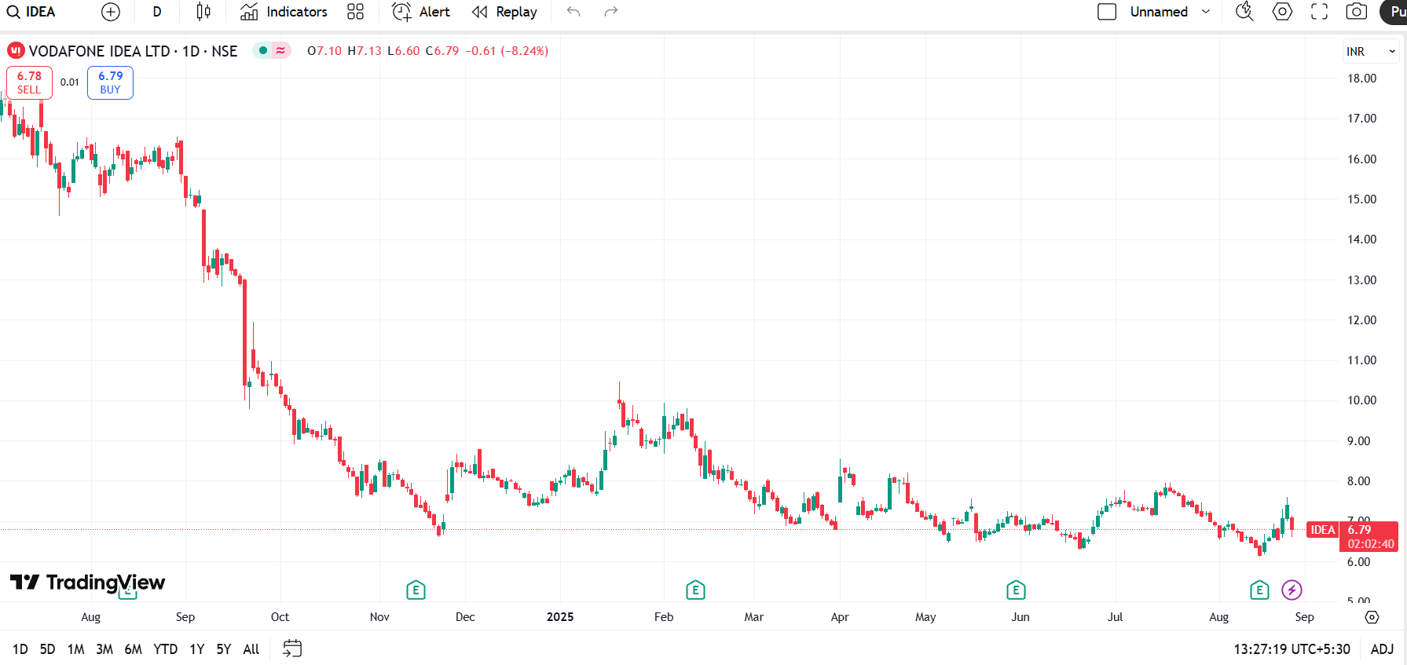
Task: Open the INR currency dropdown
Action: pos(1371,51)
